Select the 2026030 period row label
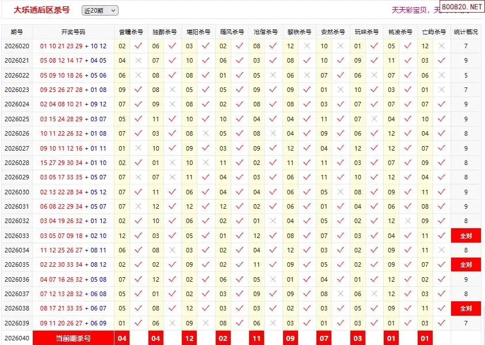The height and width of the screenshot is (345, 485). pos(17,192)
